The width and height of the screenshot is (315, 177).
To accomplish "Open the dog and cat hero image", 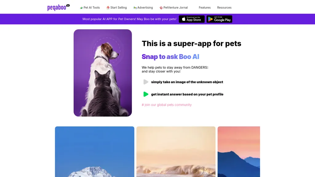I will [x=103, y=73].
